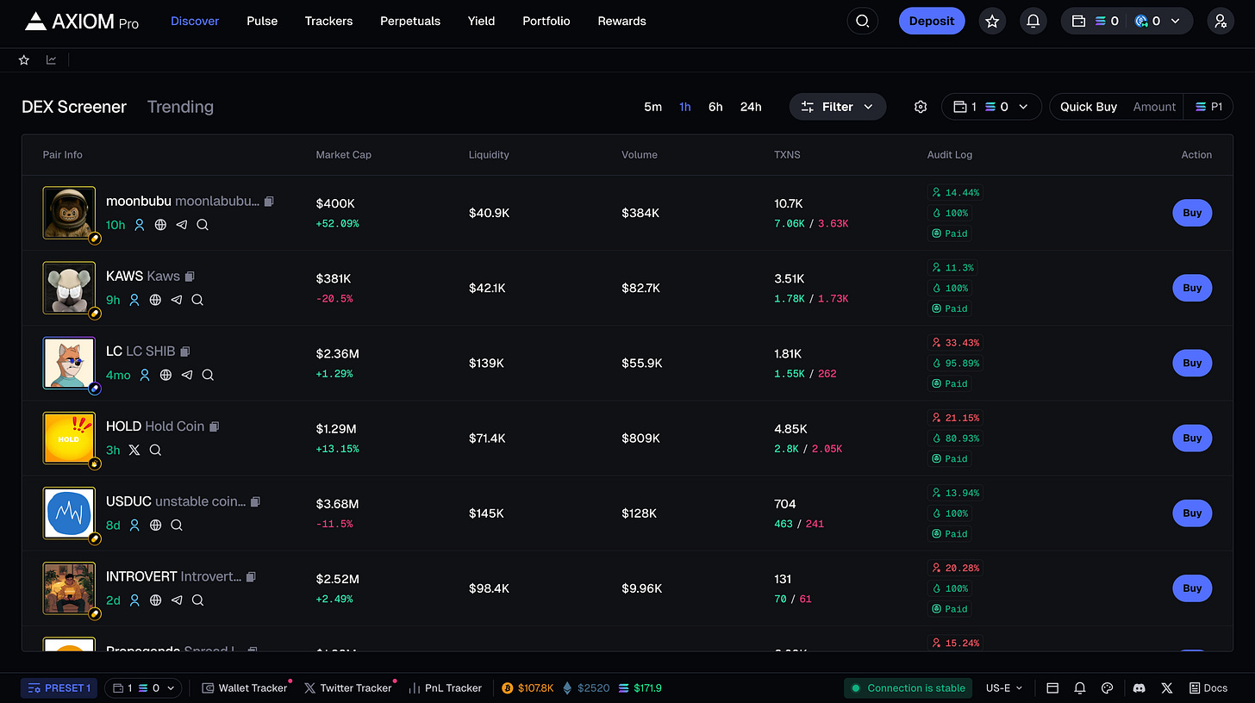This screenshot has width=1255, height=703.
Task: Click the Deposit button
Action: pos(932,21)
